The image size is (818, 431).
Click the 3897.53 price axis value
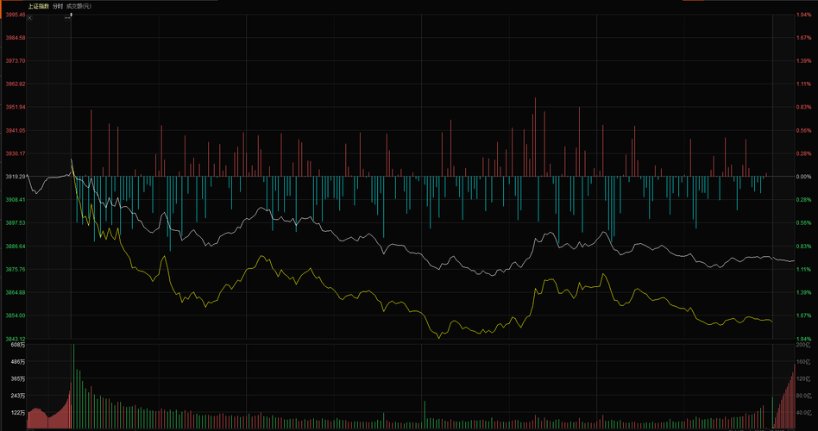tap(16, 222)
